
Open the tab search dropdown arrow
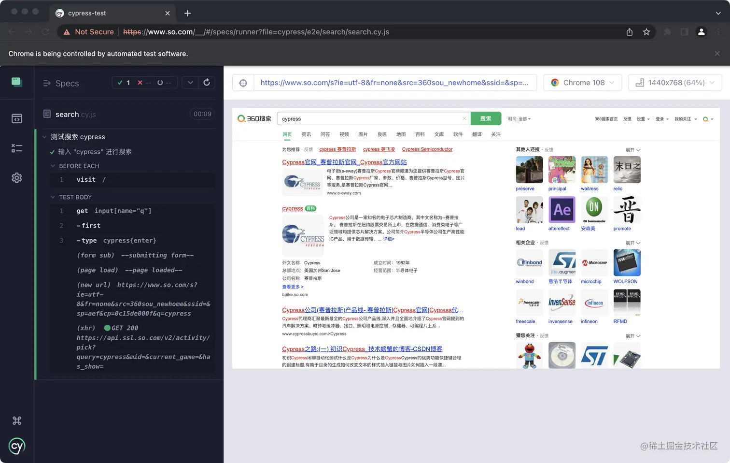click(x=718, y=13)
